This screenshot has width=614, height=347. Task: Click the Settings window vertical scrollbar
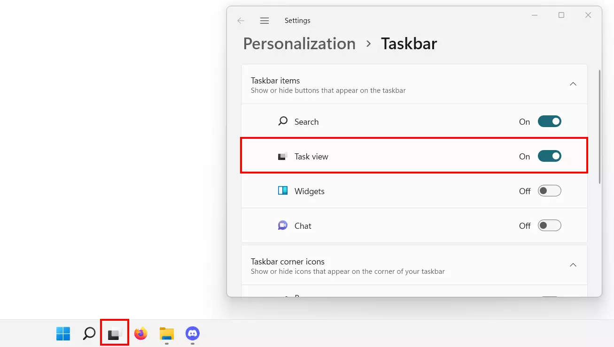point(599,127)
